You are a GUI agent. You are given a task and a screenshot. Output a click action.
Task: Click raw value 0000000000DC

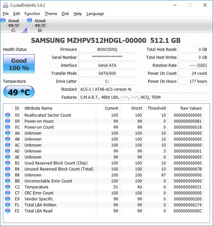point(188,211)
